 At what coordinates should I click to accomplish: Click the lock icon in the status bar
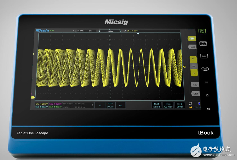pos(191,107)
